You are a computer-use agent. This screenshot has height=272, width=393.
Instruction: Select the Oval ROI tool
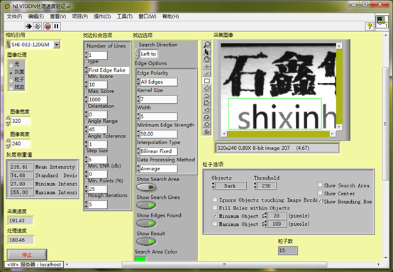pos(207,124)
